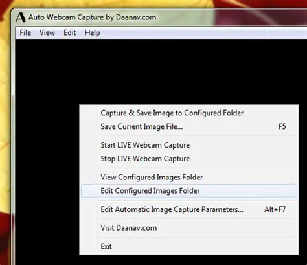Viewport: 307px width, 265px height.
Task: Select Save Current Image File option
Action: point(189,126)
